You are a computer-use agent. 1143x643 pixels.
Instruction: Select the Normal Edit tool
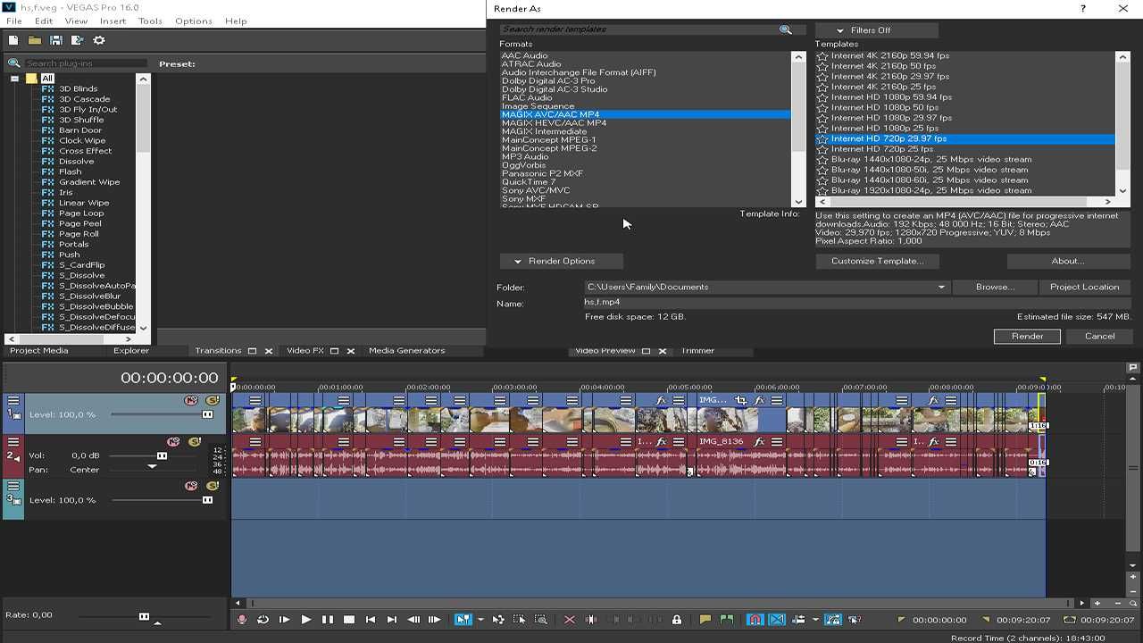463,620
